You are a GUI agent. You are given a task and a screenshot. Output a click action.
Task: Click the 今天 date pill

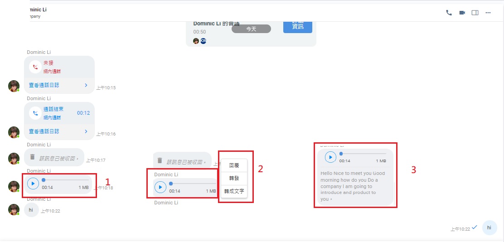click(x=252, y=29)
